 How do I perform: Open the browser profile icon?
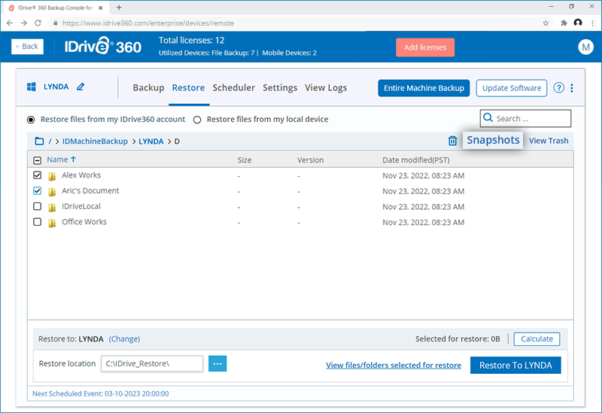coord(578,23)
